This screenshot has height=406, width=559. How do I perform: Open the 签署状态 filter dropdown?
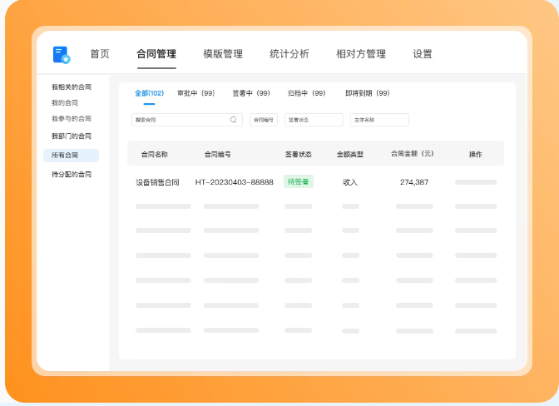314,120
